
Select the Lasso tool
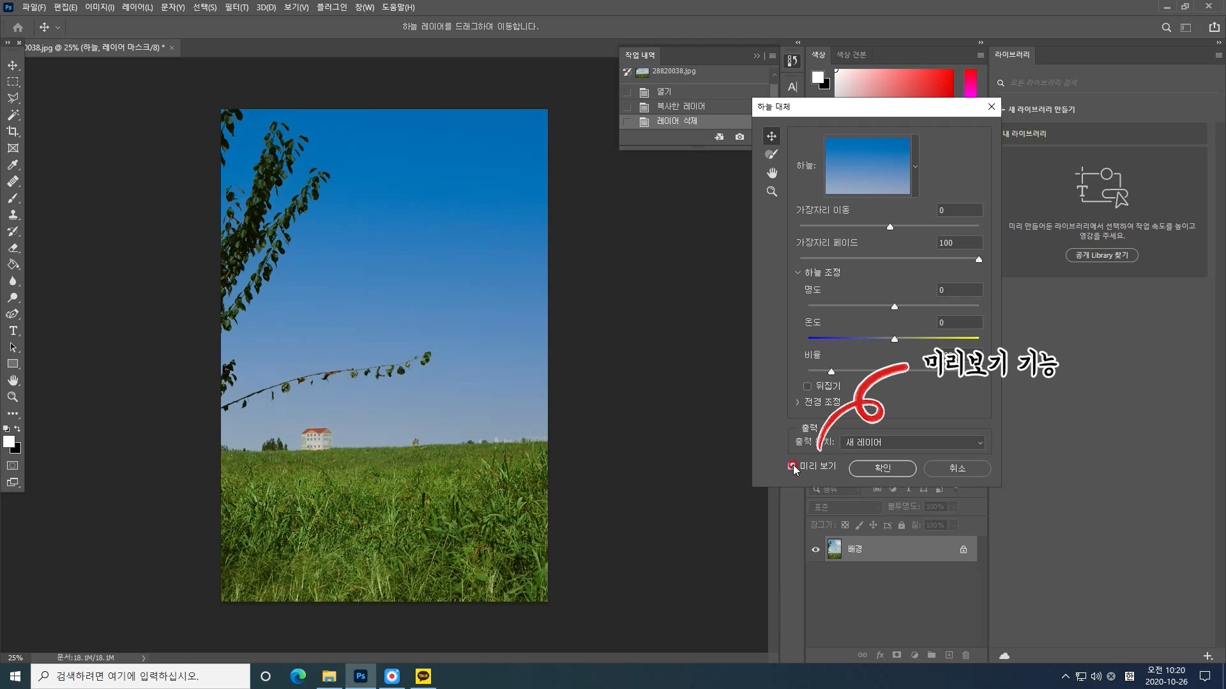[x=13, y=98]
